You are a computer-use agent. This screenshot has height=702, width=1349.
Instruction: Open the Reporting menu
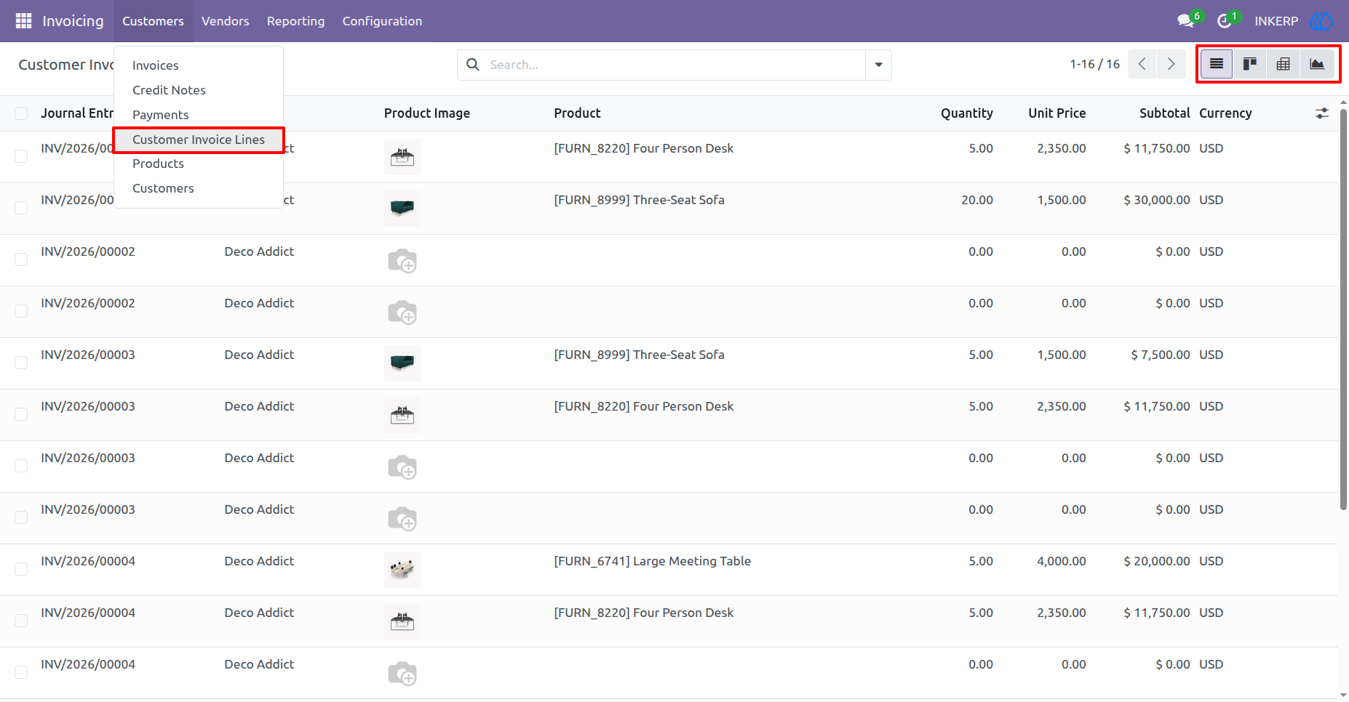(x=295, y=21)
